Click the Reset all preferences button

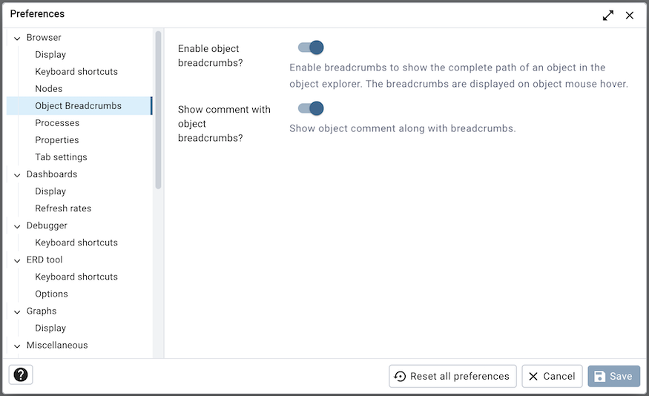click(452, 376)
